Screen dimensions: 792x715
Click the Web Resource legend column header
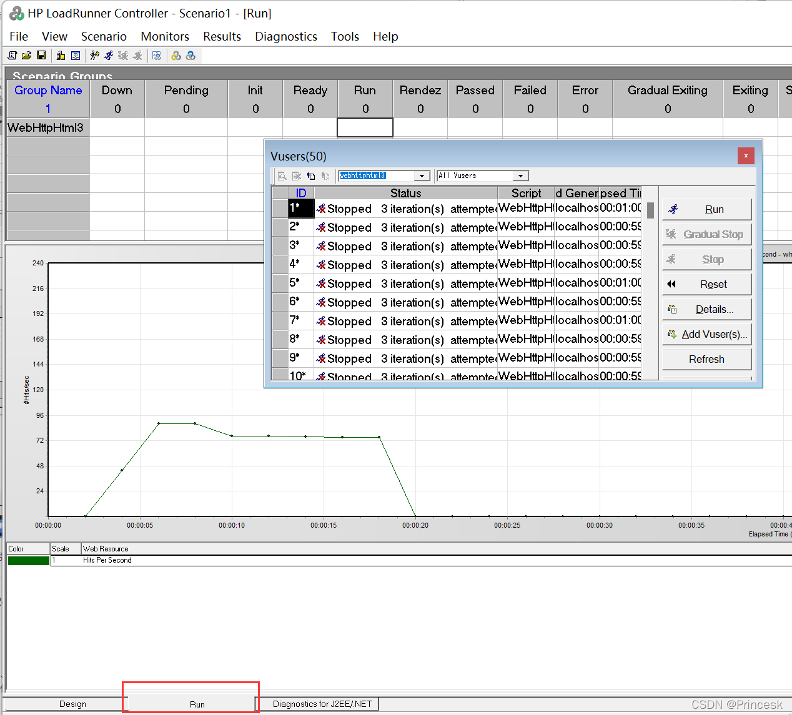(x=106, y=549)
